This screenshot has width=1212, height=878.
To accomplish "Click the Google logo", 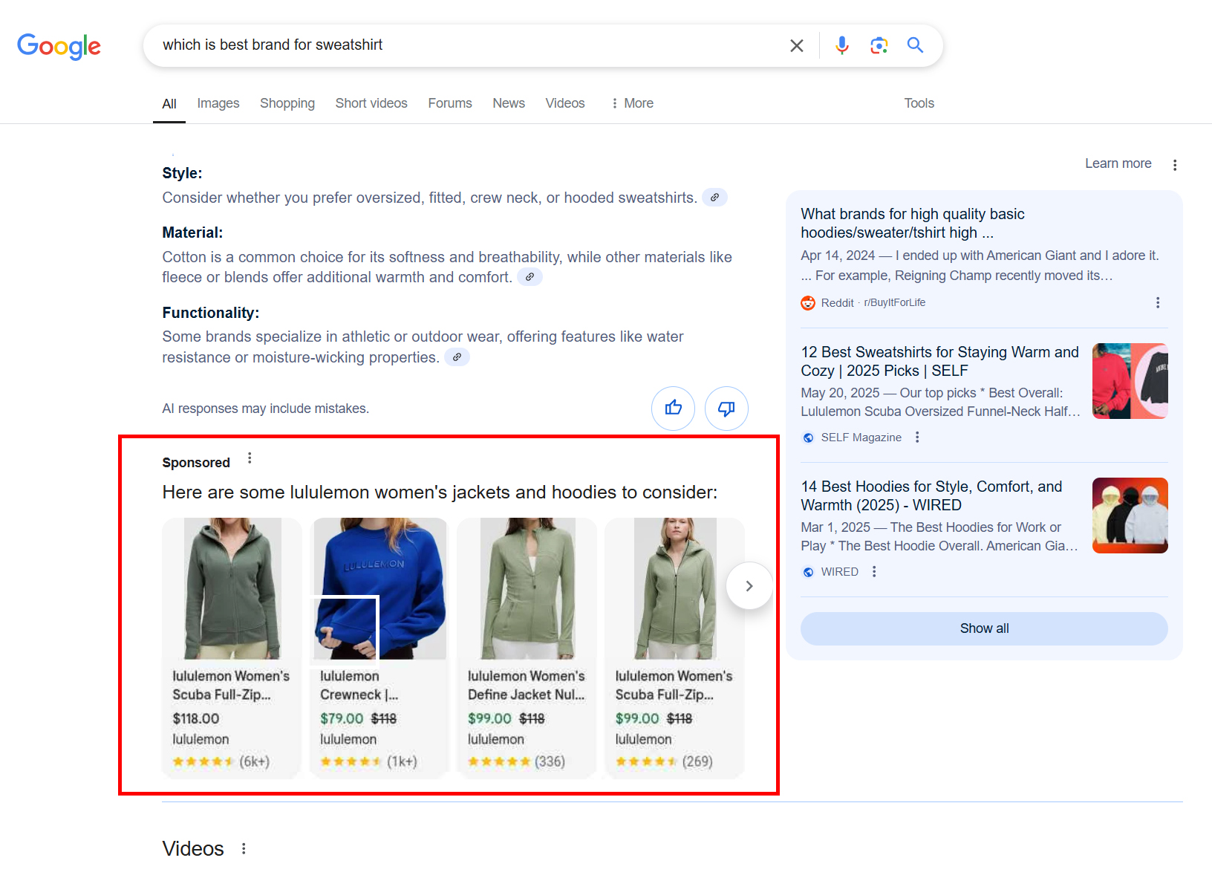I will (59, 46).
